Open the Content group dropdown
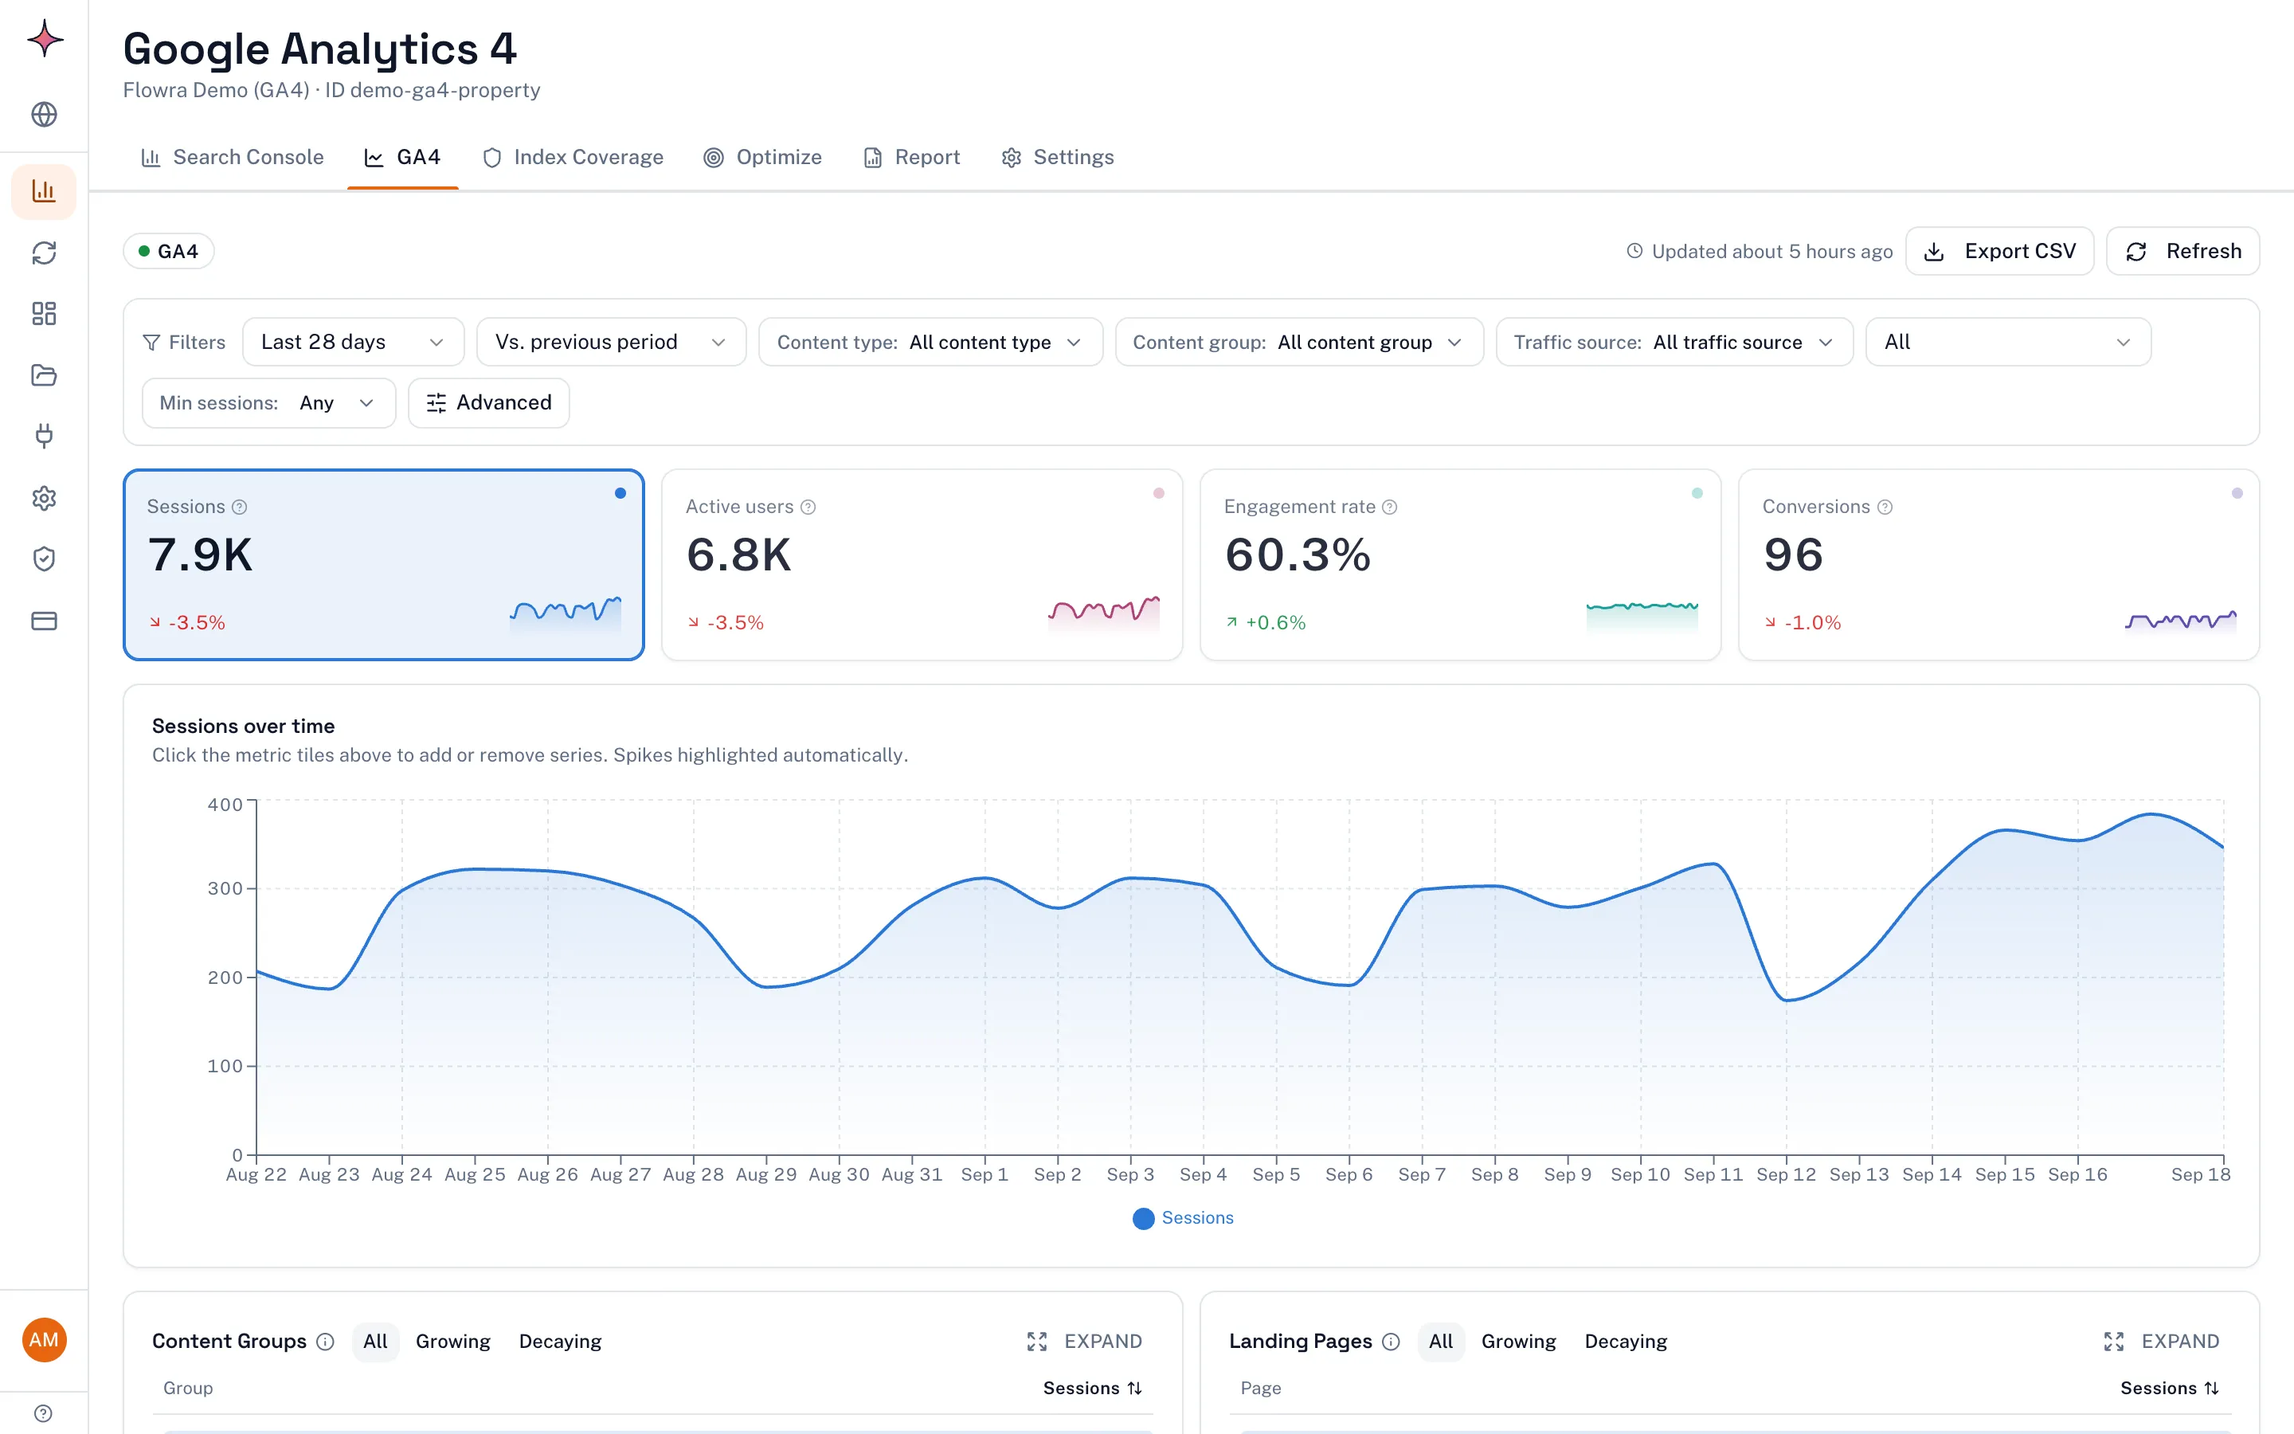Screen dimensions: 2294x1434 coord(1298,343)
